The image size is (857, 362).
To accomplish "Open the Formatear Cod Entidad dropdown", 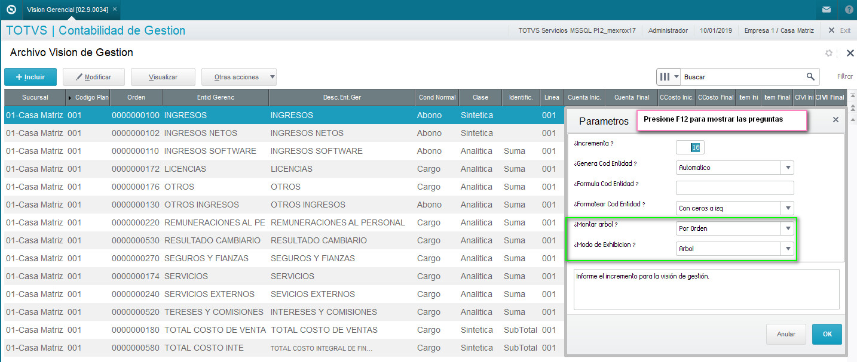I will tap(735, 208).
